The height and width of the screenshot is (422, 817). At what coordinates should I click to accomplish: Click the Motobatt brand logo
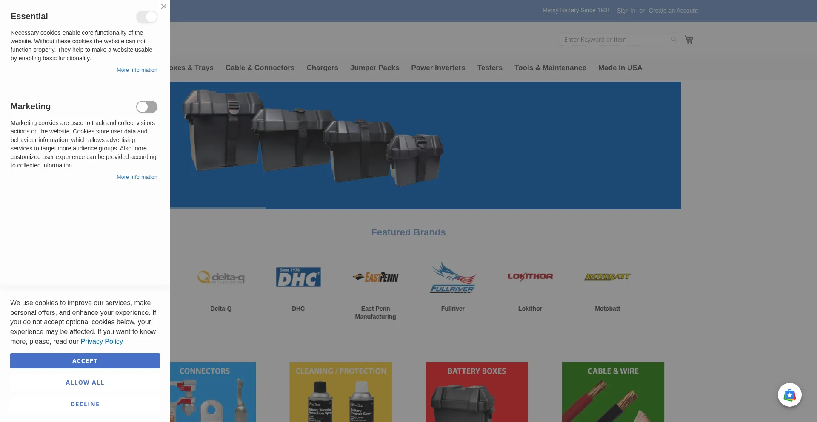pos(607,277)
